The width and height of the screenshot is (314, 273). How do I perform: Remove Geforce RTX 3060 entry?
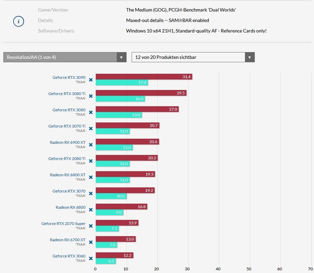click(x=91, y=258)
